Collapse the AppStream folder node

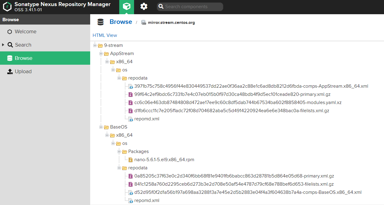coord(101,54)
